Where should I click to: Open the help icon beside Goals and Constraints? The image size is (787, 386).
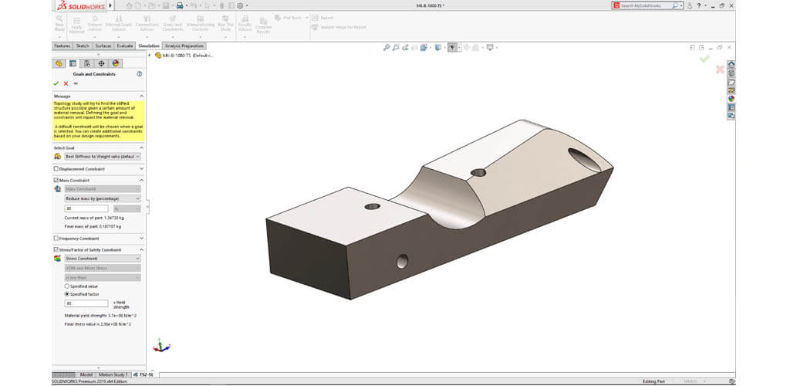(140, 74)
